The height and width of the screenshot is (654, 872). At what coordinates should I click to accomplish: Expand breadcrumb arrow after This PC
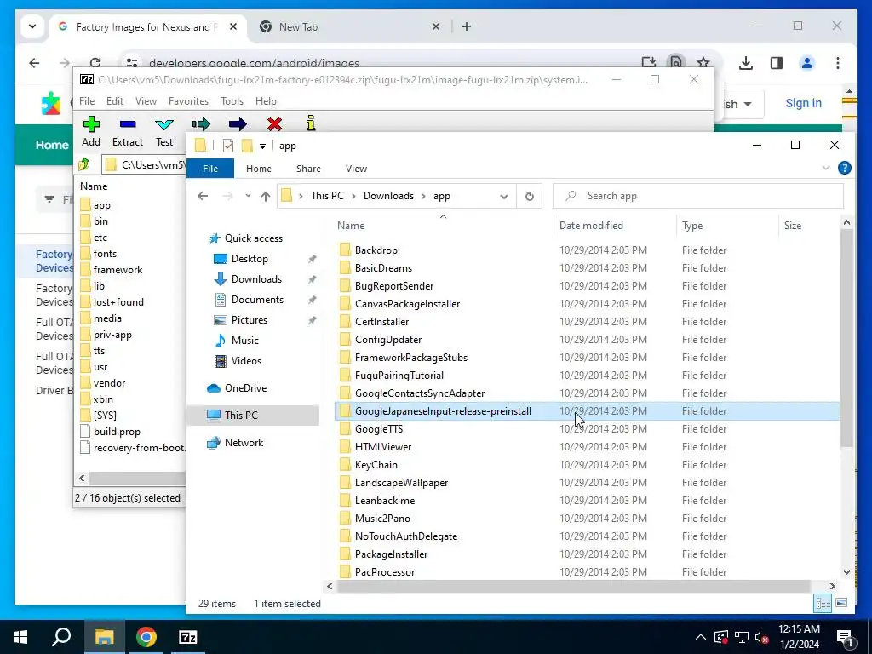coord(353,197)
